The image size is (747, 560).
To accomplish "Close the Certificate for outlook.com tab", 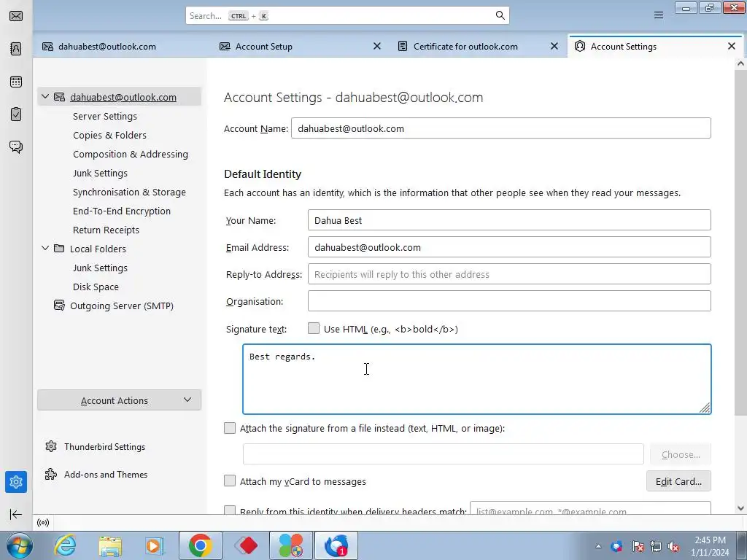I will click(x=554, y=46).
